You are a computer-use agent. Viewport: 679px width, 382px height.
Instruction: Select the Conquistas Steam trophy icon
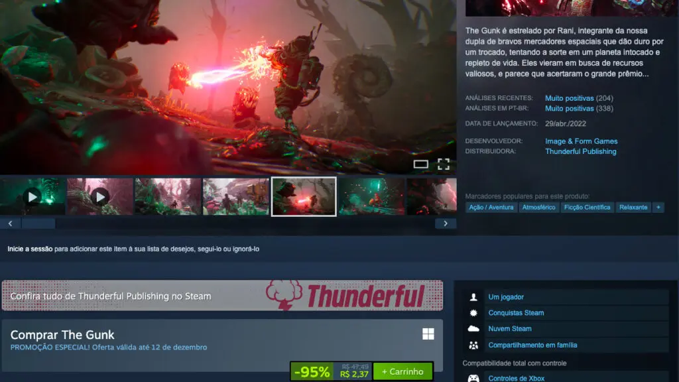[472, 312]
